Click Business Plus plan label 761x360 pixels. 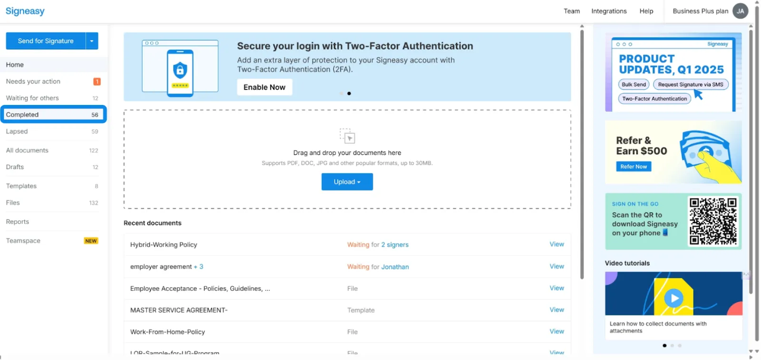pos(700,11)
